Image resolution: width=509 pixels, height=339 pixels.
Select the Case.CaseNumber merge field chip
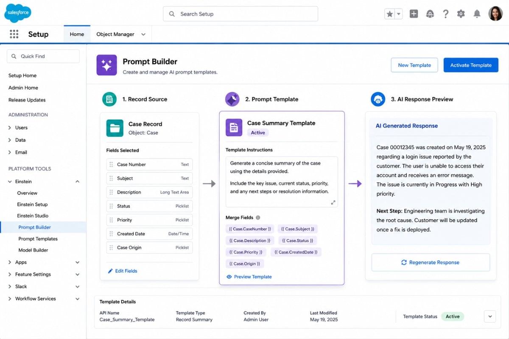[250, 229]
